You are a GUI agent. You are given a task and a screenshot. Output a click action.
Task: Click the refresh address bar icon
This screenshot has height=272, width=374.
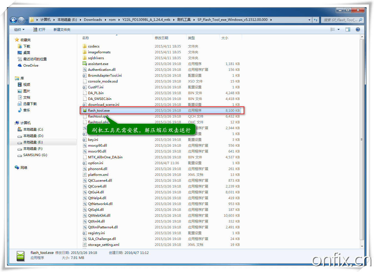point(316,20)
